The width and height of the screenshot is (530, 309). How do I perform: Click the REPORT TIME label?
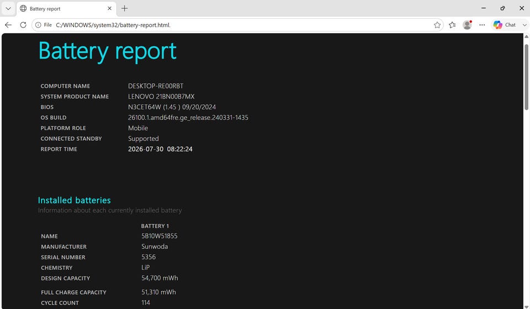(x=59, y=149)
